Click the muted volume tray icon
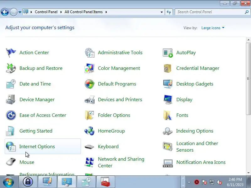 pos(219,182)
